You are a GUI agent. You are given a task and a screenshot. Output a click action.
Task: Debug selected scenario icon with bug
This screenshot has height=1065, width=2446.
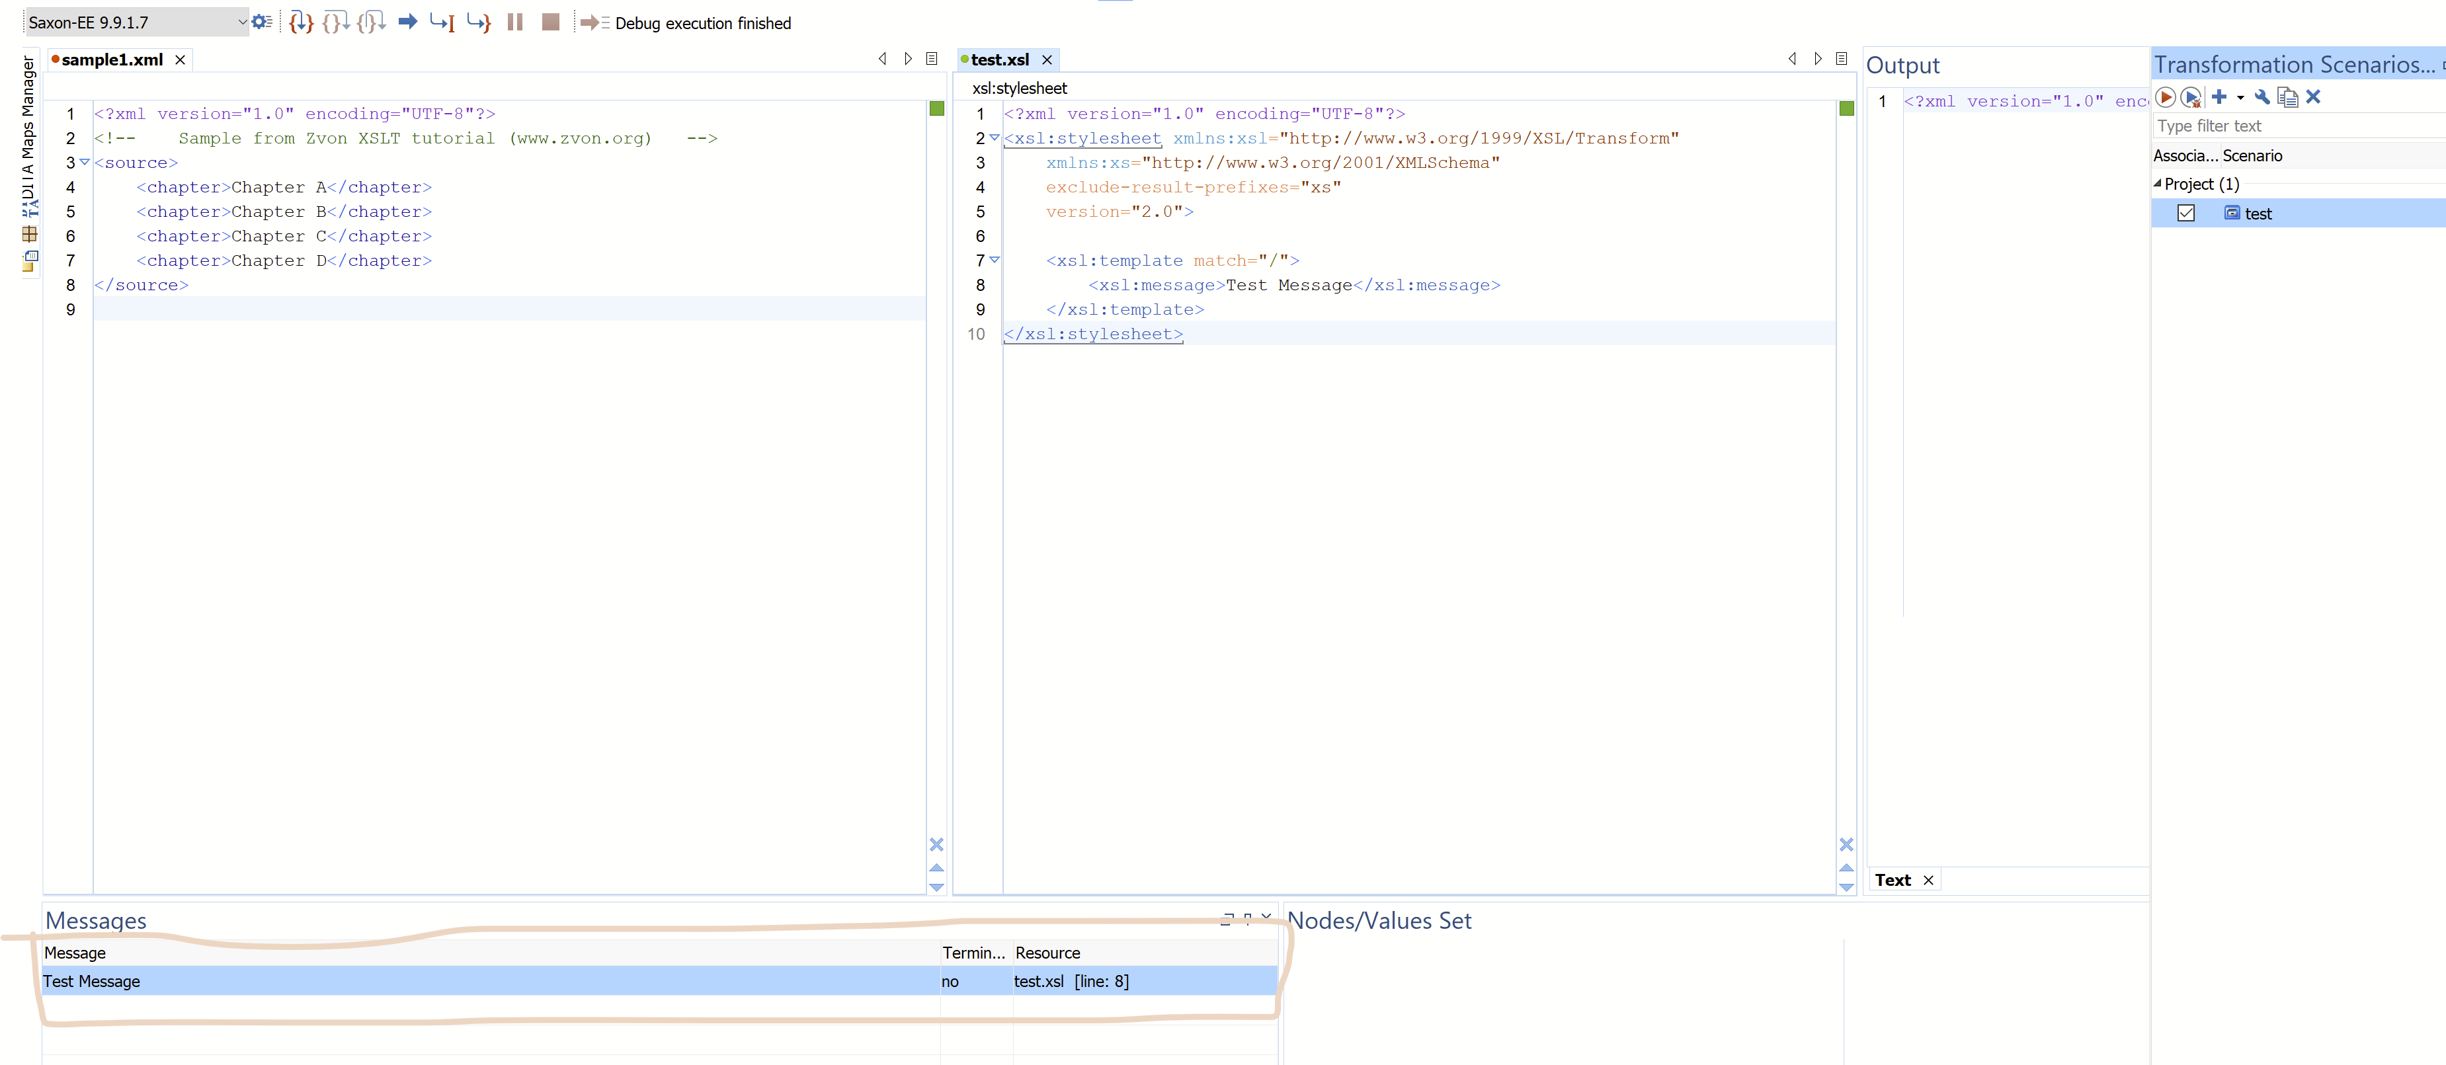(2191, 97)
